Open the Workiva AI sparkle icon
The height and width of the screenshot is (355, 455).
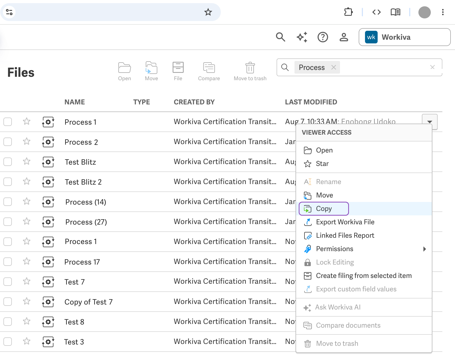(x=302, y=37)
